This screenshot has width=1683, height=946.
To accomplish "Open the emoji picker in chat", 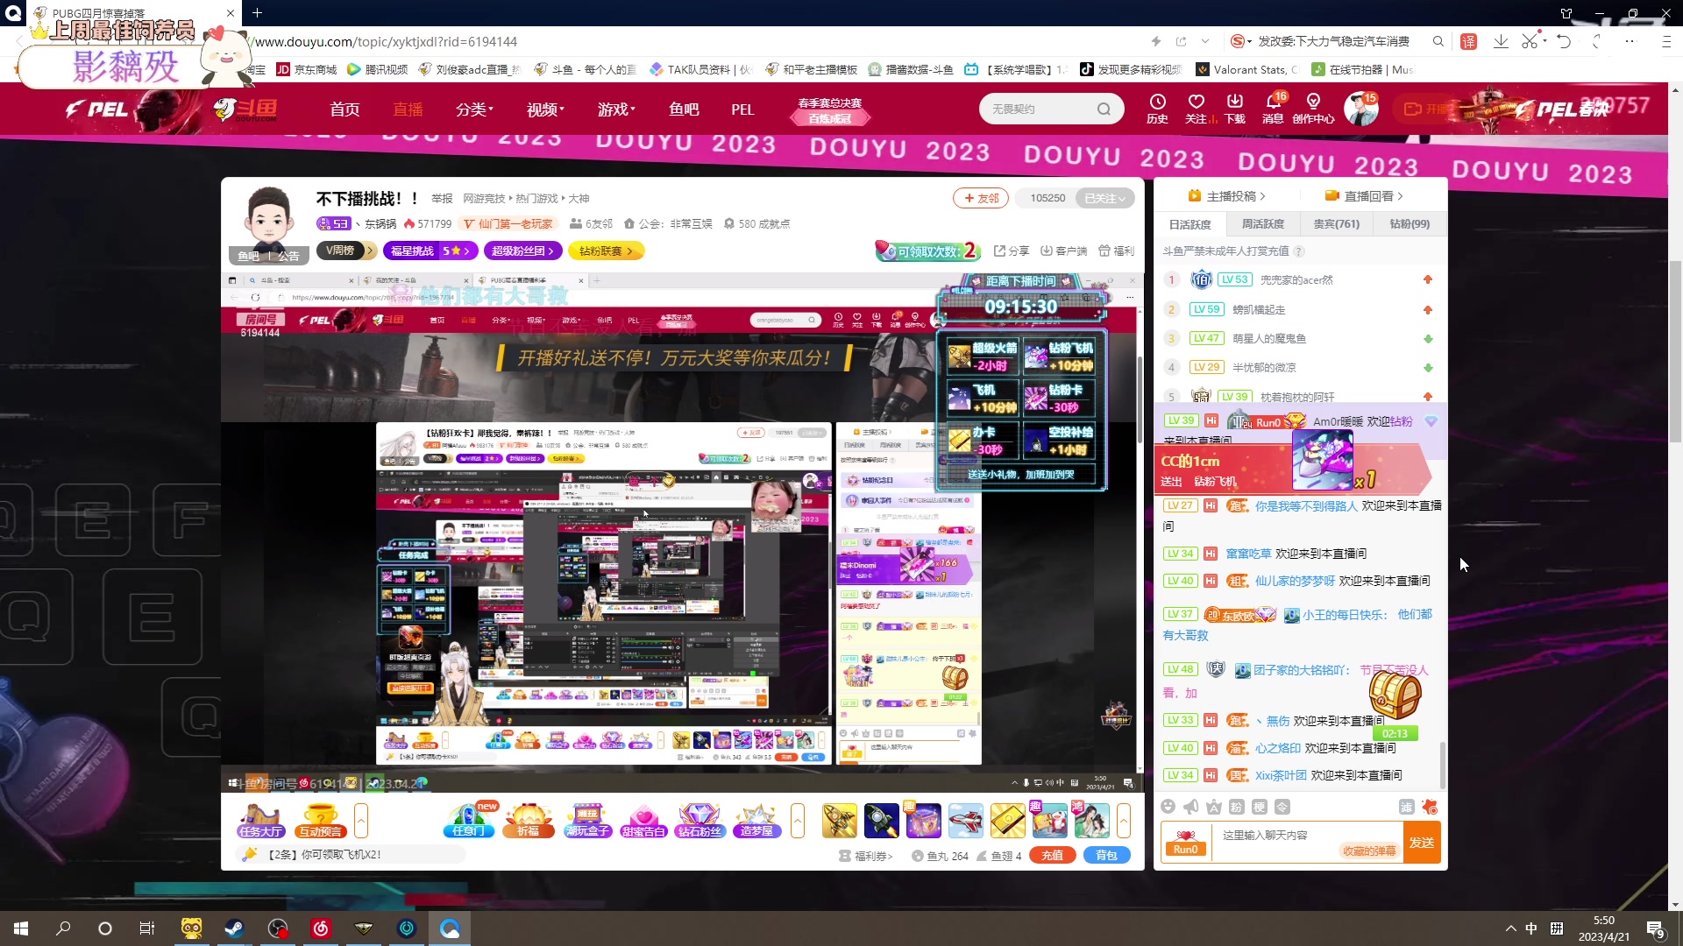I will [x=1168, y=807].
